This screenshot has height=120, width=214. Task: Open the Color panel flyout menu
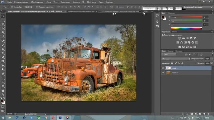click(212, 13)
